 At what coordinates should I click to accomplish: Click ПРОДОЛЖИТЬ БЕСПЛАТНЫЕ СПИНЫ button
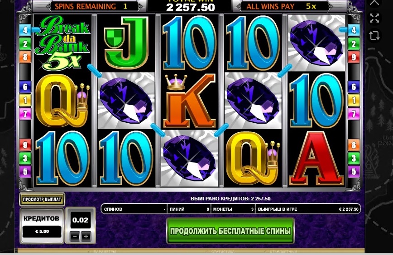(230, 231)
